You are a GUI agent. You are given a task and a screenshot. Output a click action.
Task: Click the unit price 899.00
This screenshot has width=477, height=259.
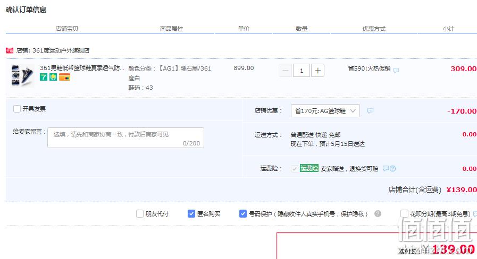coord(244,68)
